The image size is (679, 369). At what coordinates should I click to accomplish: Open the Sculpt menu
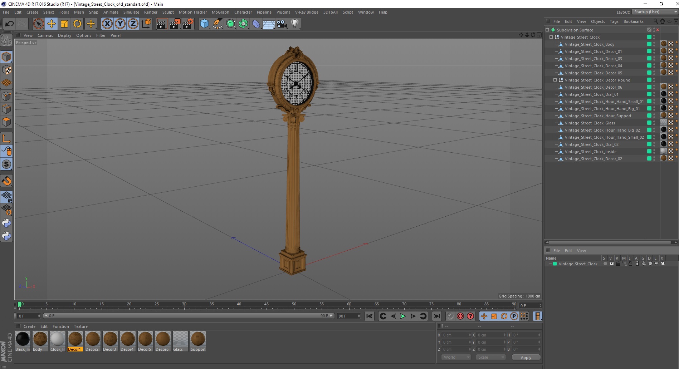pos(168,12)
